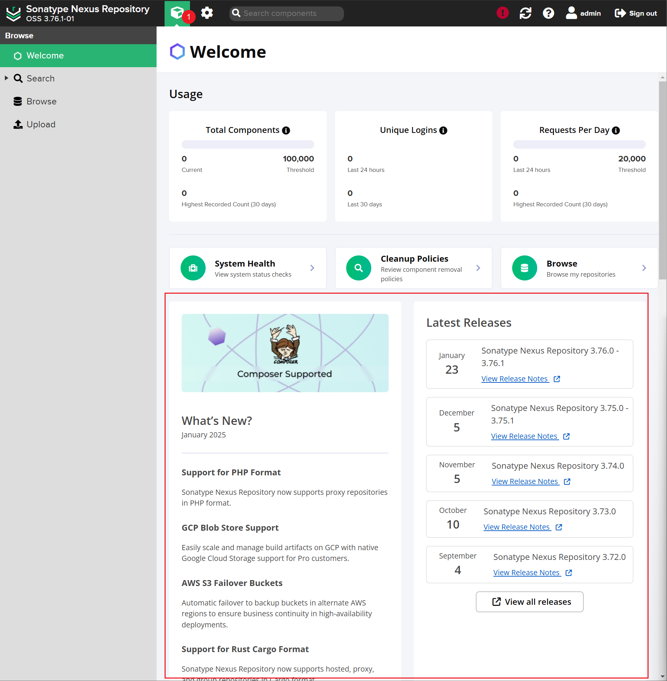
Task: Select Search in the sidebar menu
Action: point(78,78)
